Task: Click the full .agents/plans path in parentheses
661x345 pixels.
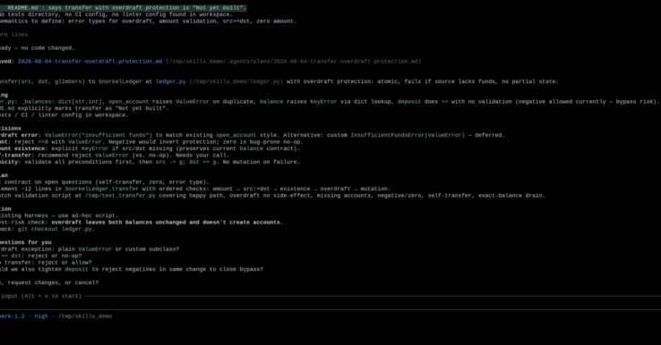Action: 294,62
